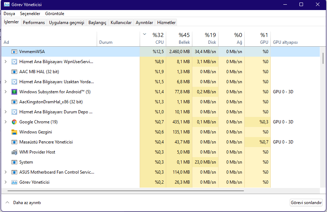Click the 23,0 MB/sn System disk value
The height and width of the screenshot is (212, 327).
[x=206, y=162]
